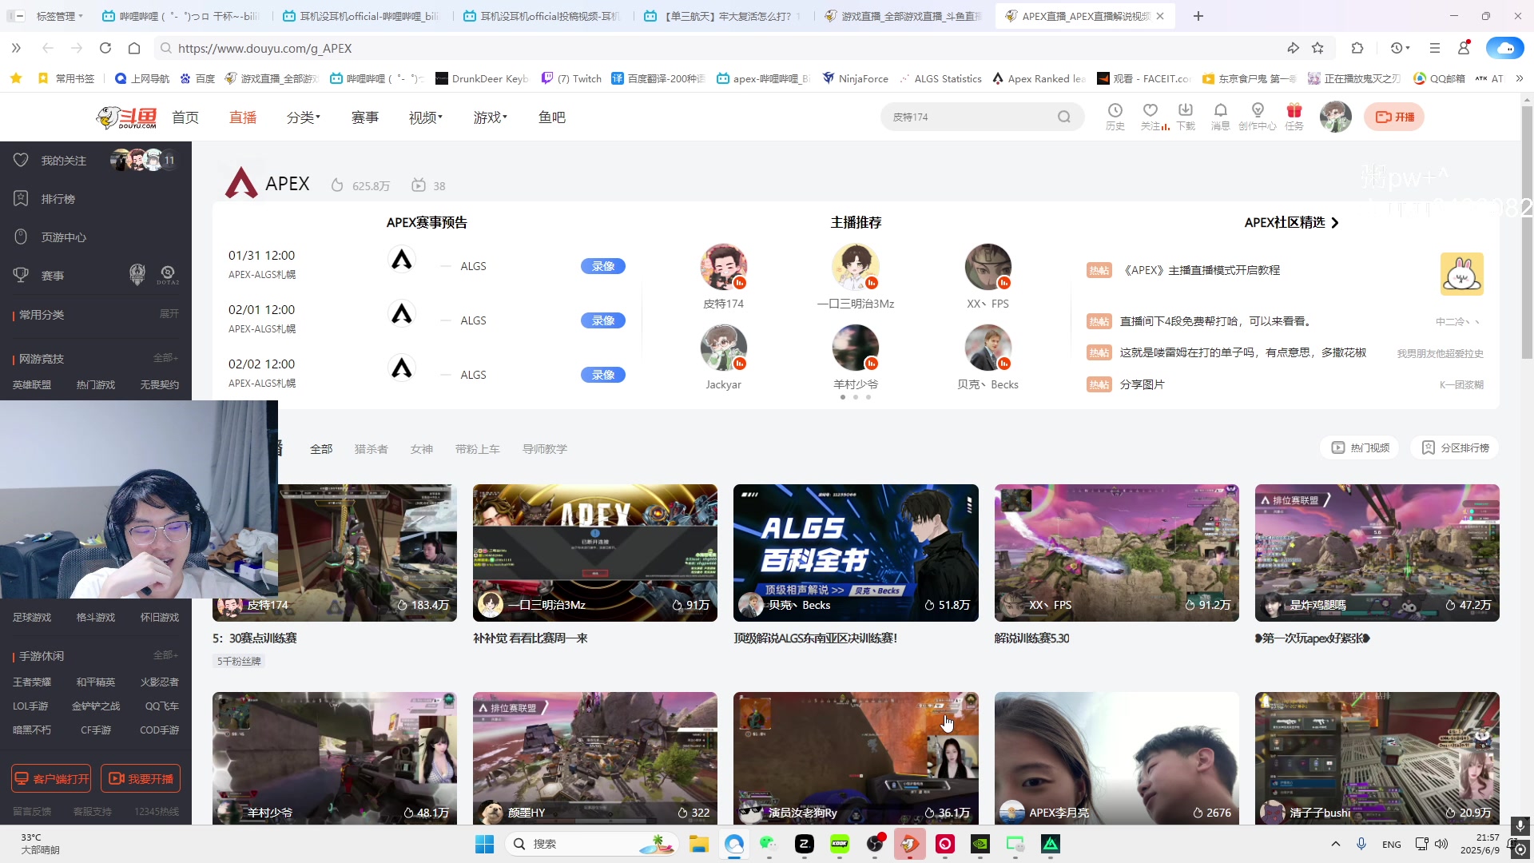This screenshot has width=1534, height=863.
Task: Expand the 视频 dropdown in the top navigation
Action: click(425, 117)
